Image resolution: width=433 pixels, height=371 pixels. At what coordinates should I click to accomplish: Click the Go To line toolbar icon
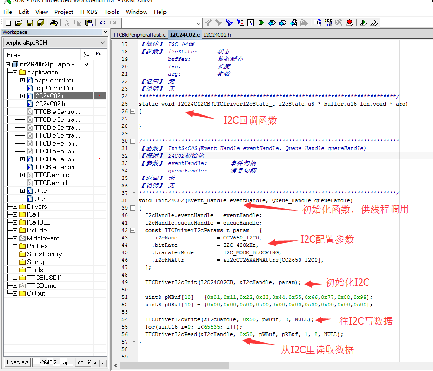251,23
